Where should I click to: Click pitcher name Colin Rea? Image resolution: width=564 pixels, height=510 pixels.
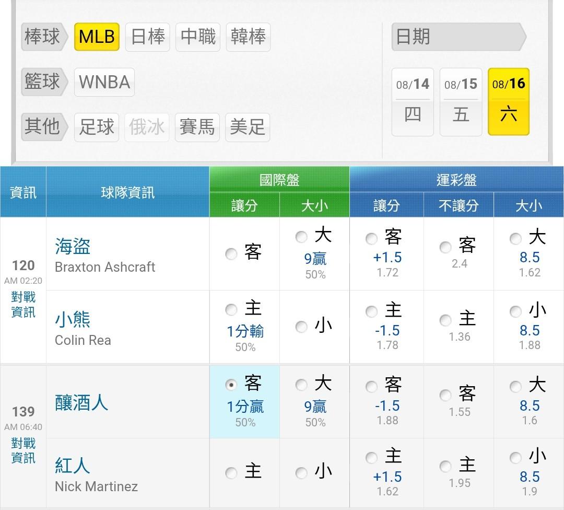pos(83,340)
